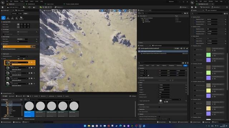Viewport: 229px width, 128px height.
Task: Click the save icon in Material editor window
Action: (192, 7)
